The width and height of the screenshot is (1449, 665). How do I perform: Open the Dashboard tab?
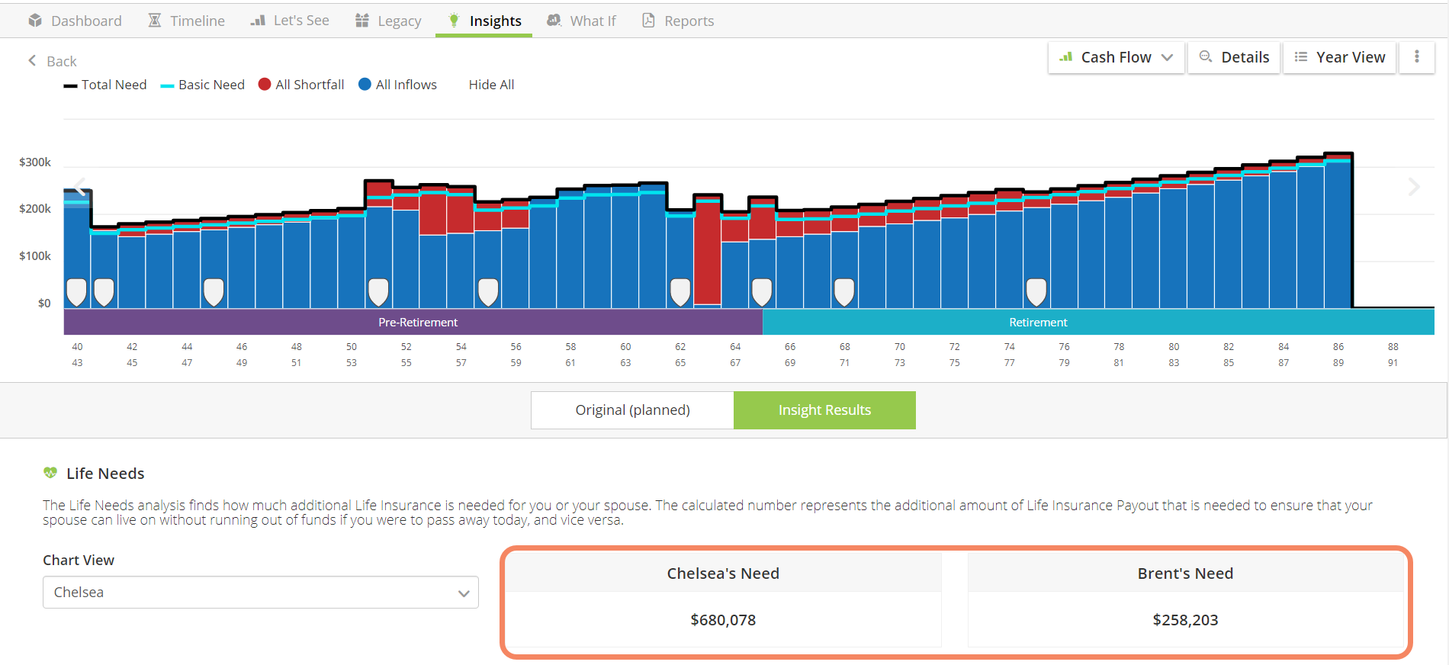click(75, 21)
